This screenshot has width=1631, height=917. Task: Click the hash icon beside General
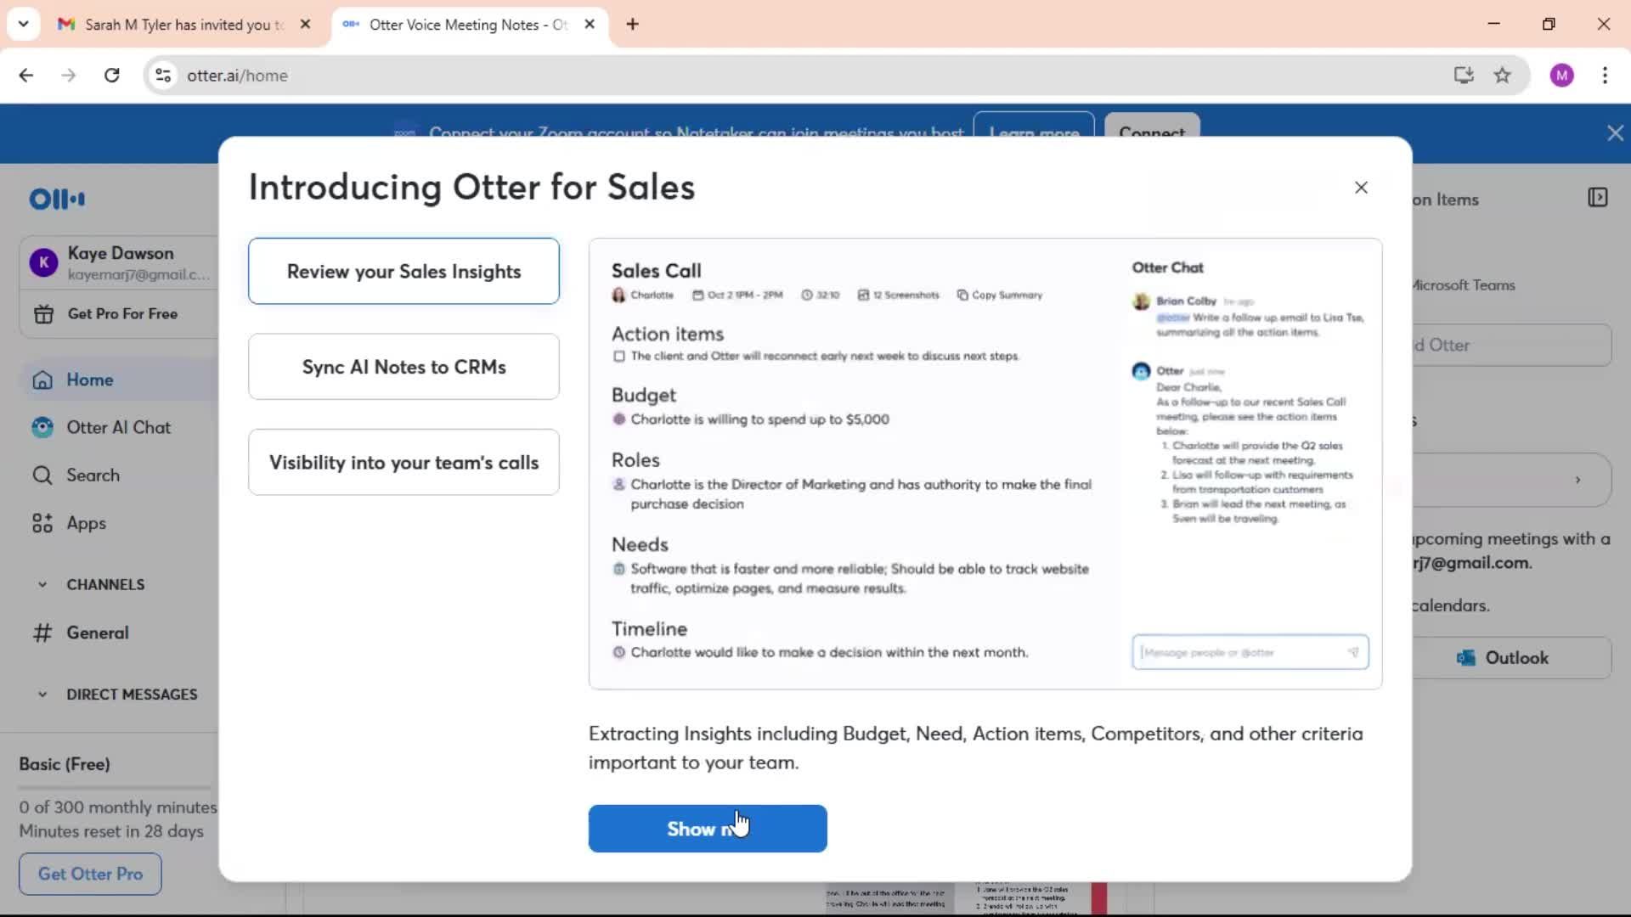[x=42, y=633]
